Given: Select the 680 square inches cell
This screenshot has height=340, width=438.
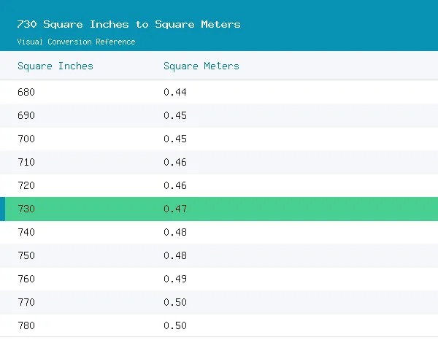Looking at the screenshot, I should [26, 92].
